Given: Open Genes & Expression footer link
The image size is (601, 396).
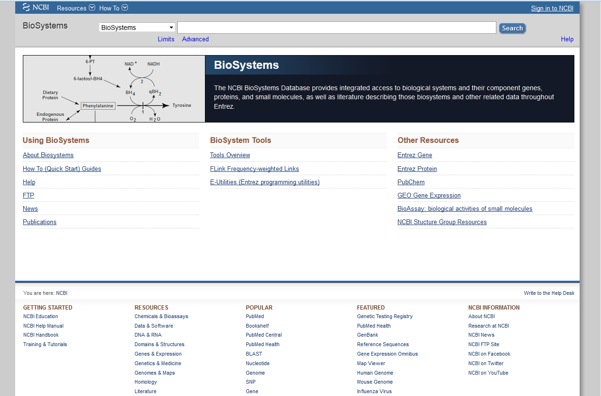Looking at the screenshot, I should 158,354.
